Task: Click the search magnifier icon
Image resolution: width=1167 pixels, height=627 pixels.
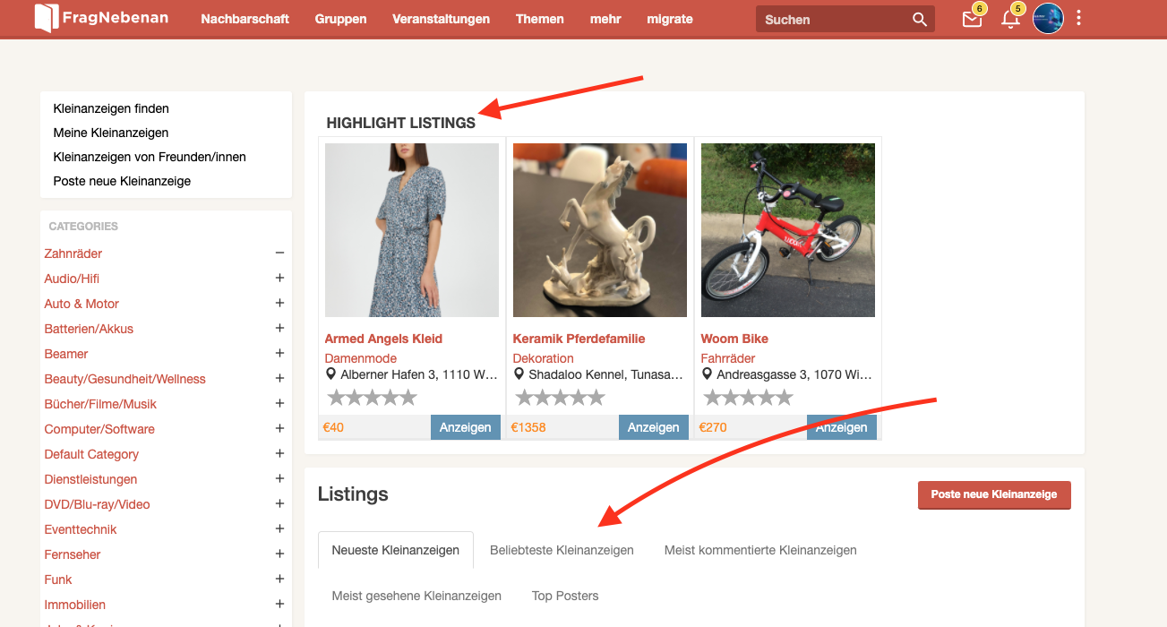Action: 920,20
